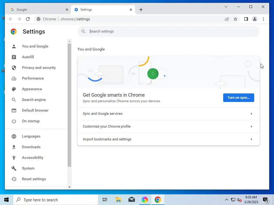Click the forward navigation arrow
Screen dimensions: 274x205
(19, 19)
